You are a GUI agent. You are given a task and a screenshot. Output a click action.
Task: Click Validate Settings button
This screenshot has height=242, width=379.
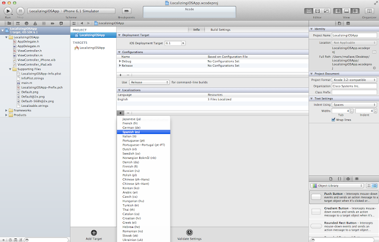pos(189,235)
